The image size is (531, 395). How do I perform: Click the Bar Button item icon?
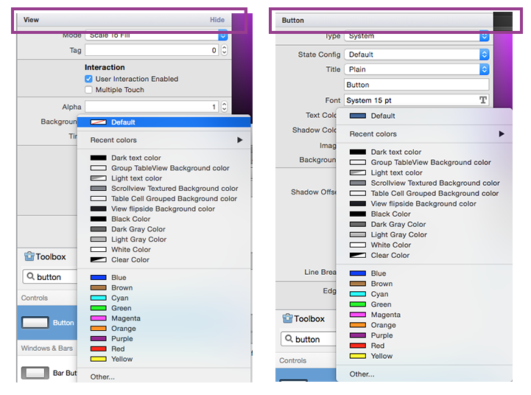[35, 373]
